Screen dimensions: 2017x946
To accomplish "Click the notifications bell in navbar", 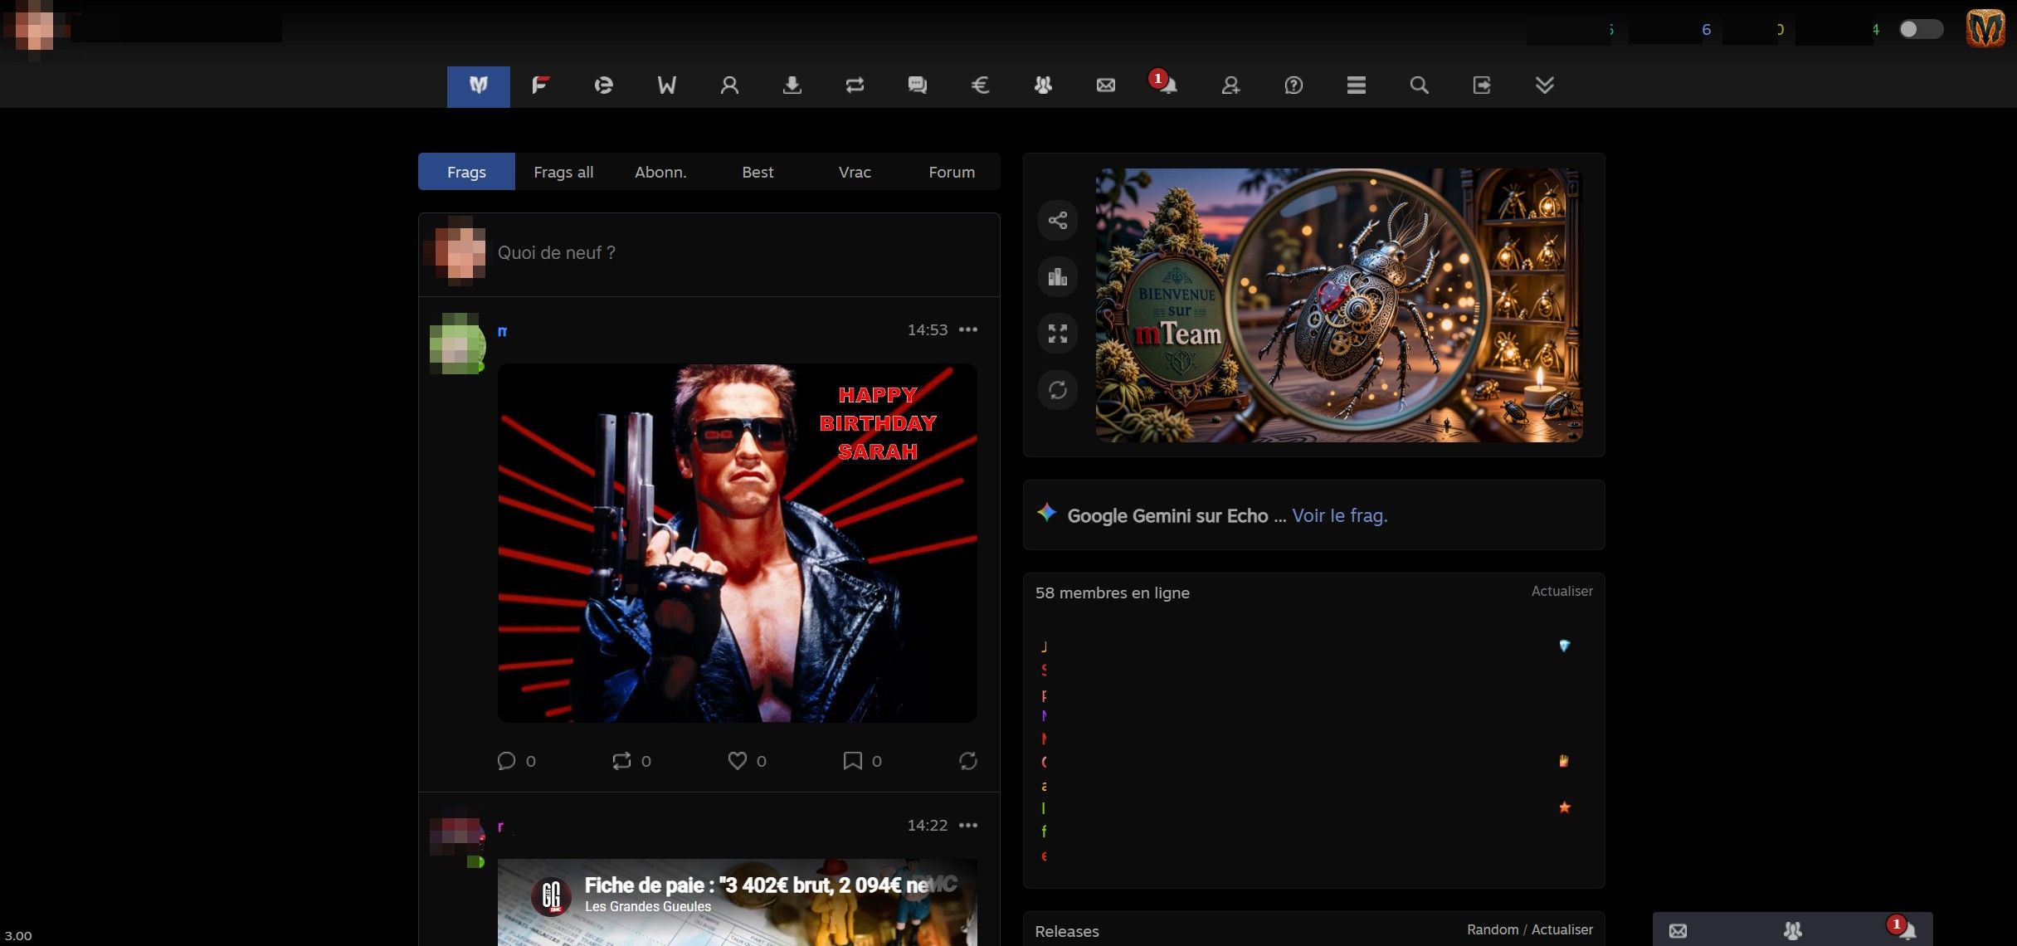I will (x=1167, y=85).
